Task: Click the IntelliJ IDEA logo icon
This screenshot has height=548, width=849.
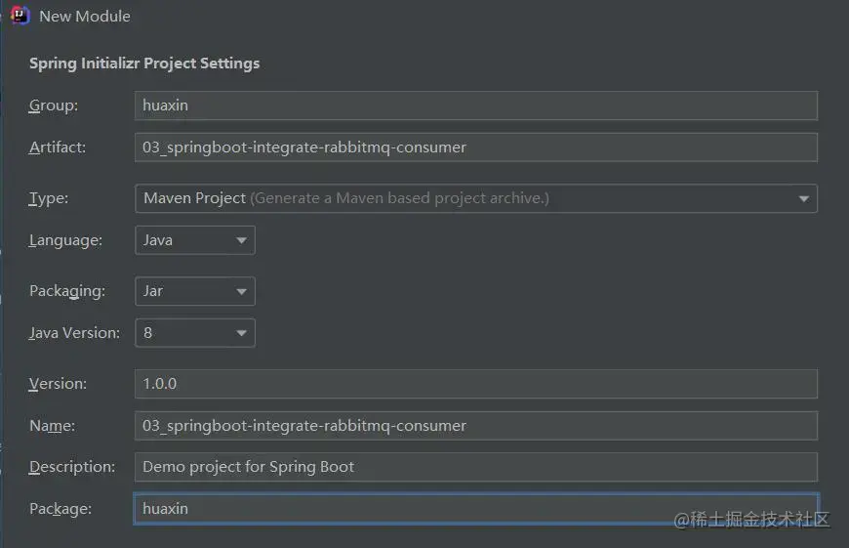Action: (20, 16)
